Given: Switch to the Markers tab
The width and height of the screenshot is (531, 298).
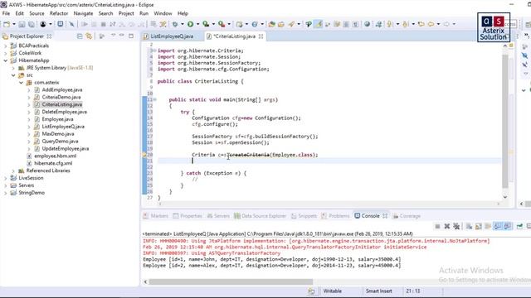Looking at the screenshot, I should (155, 216).
